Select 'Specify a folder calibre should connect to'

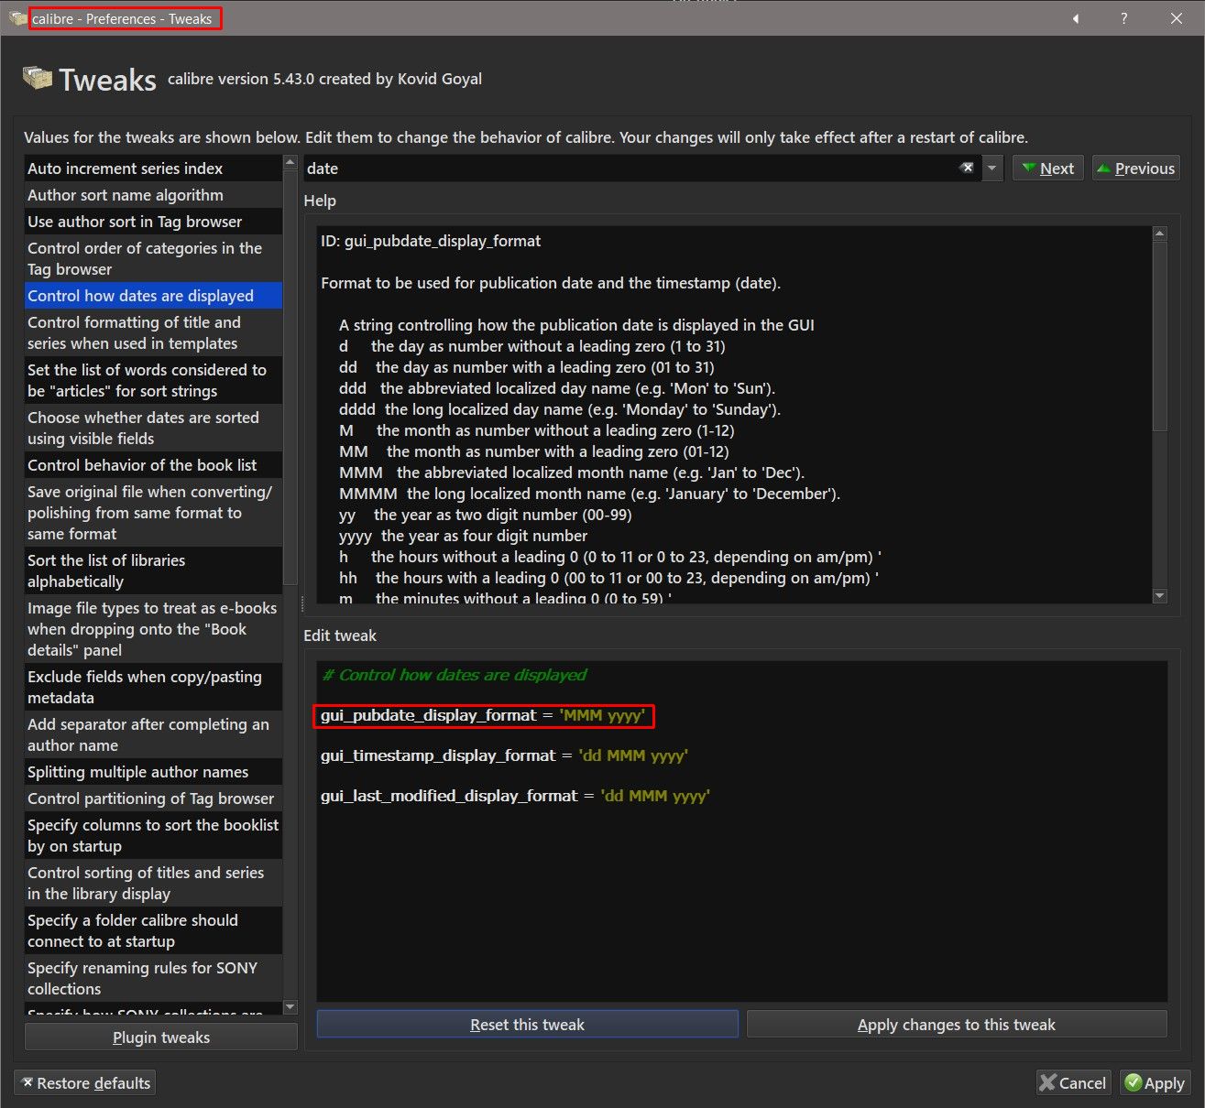[153, 931]
